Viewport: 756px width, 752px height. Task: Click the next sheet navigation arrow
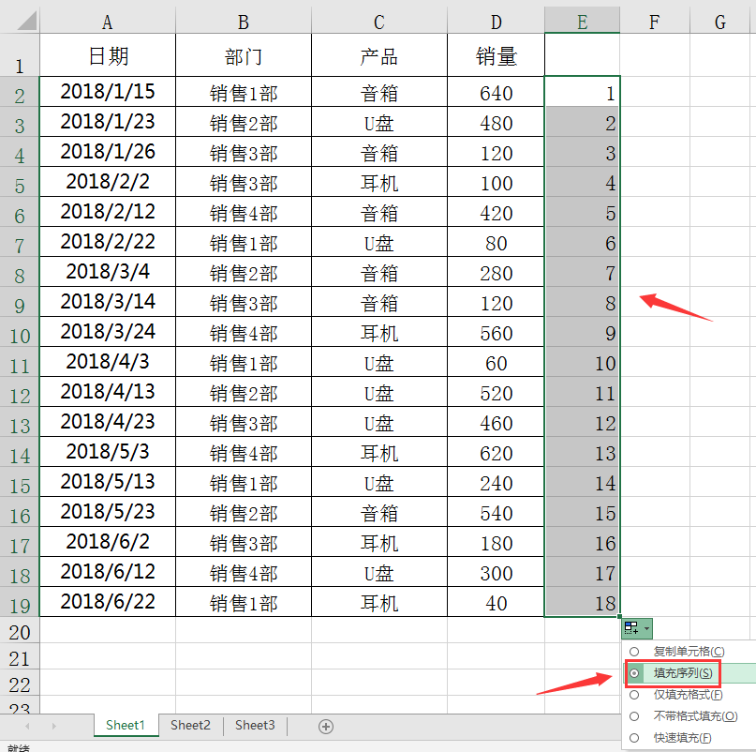coord(54,726)
